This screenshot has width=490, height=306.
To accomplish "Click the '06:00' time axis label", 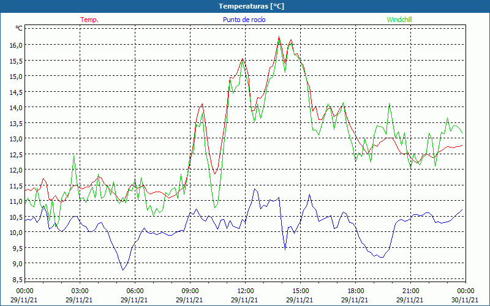I will (x=135, y=291).
